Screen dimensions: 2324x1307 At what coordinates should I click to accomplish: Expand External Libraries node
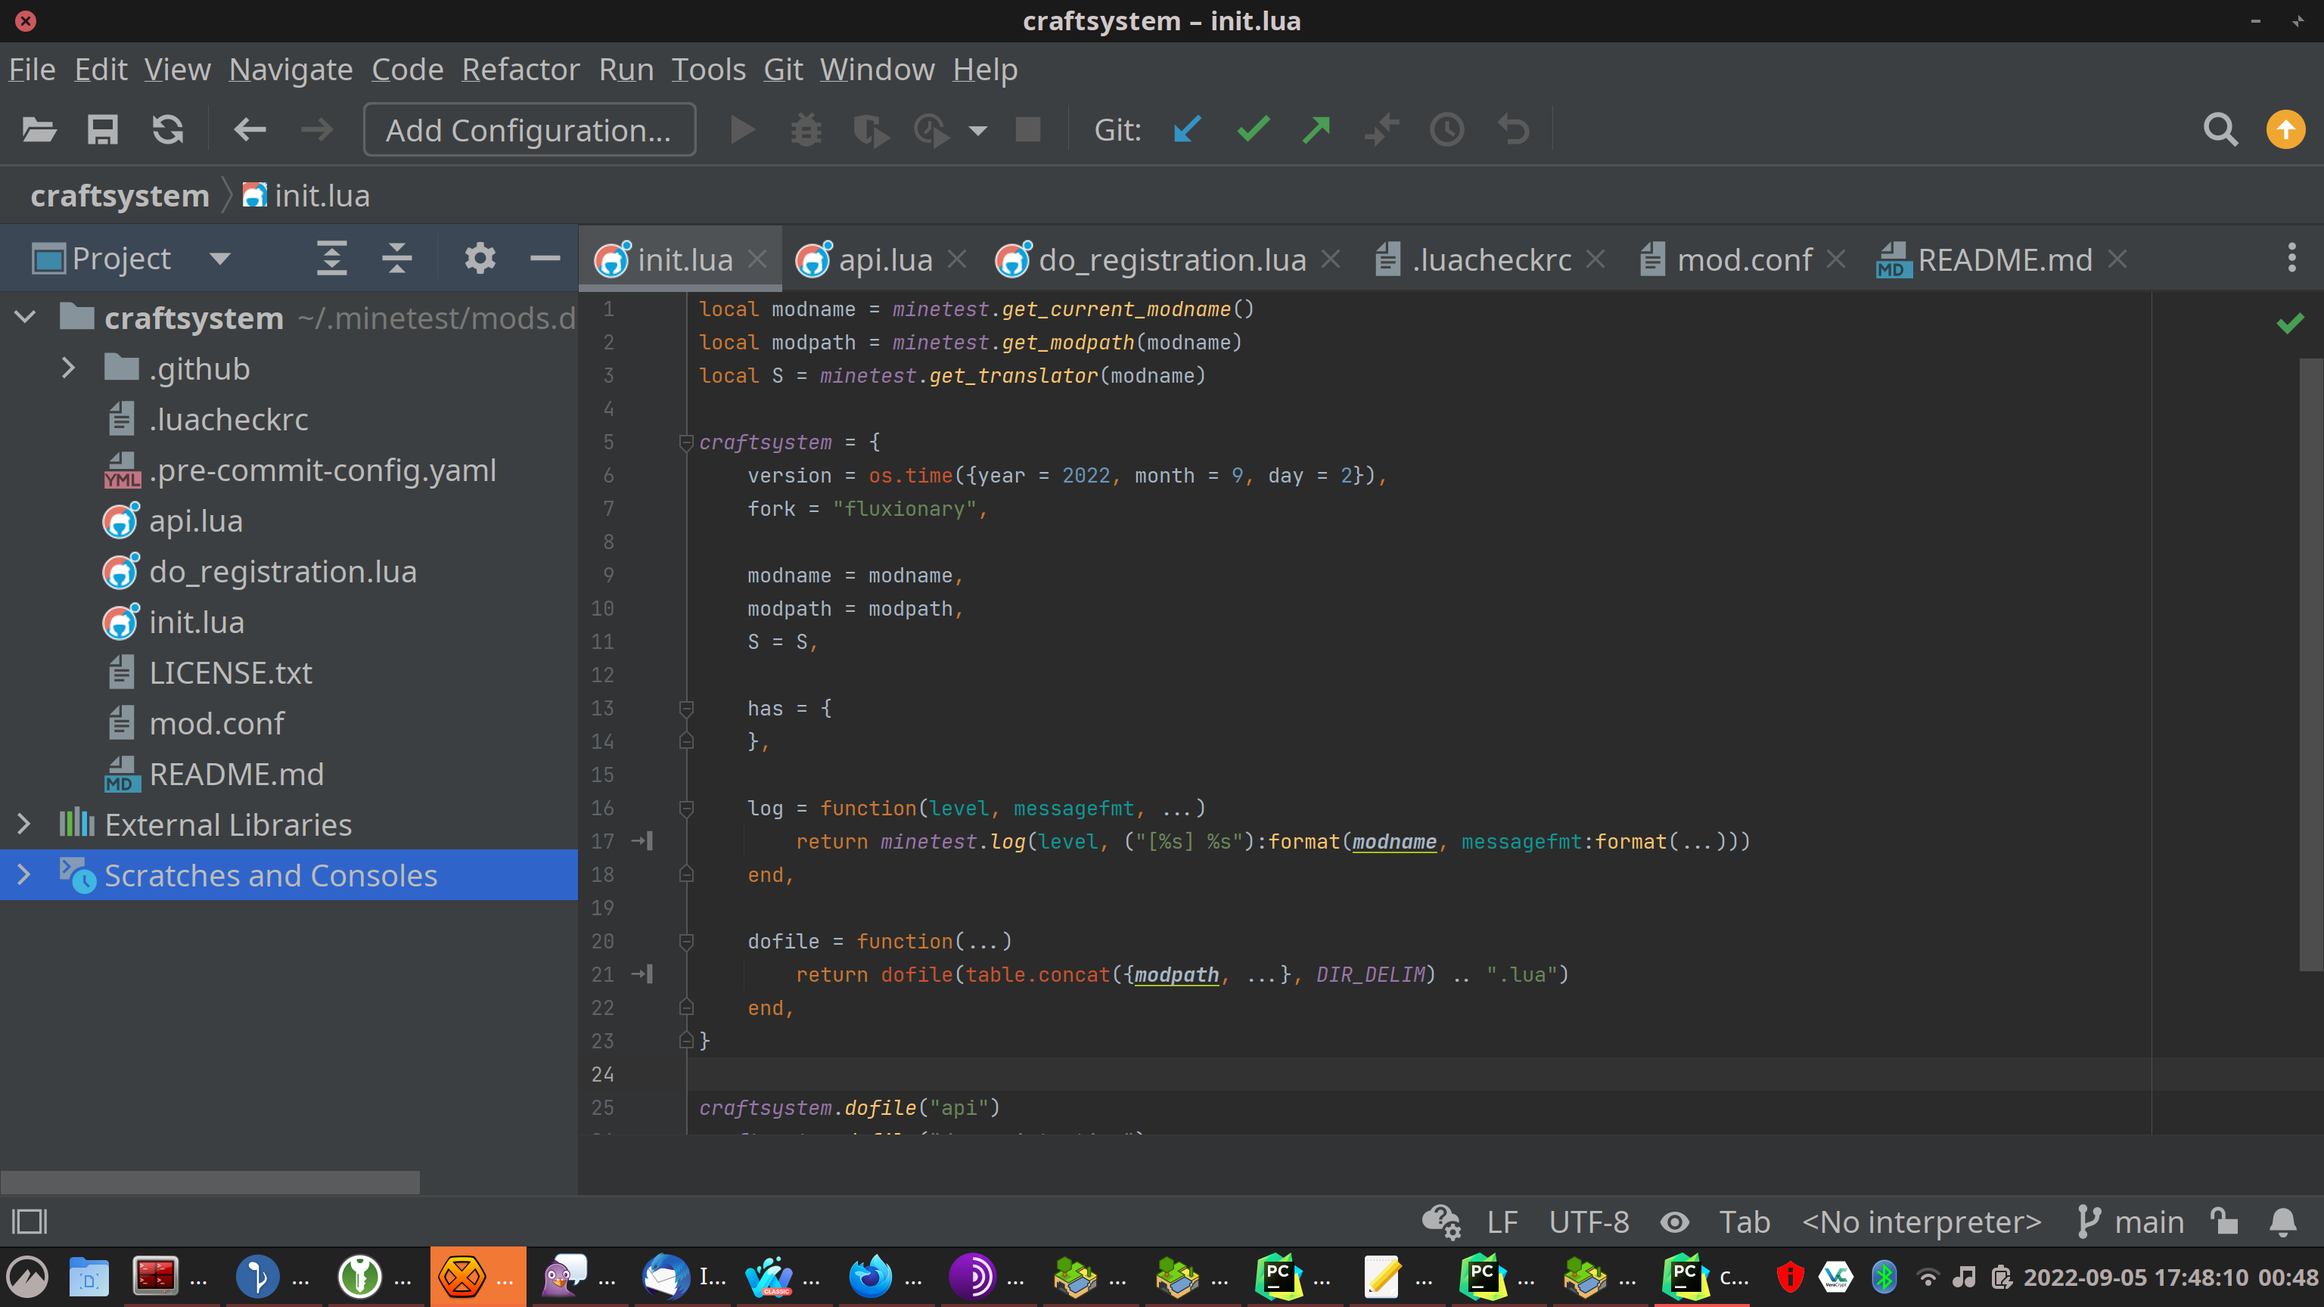(24, 824)
